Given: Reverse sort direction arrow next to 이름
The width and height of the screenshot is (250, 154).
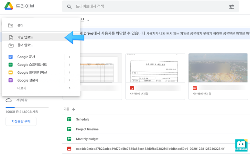Looking at the screenshot, I should click(74, 109).
